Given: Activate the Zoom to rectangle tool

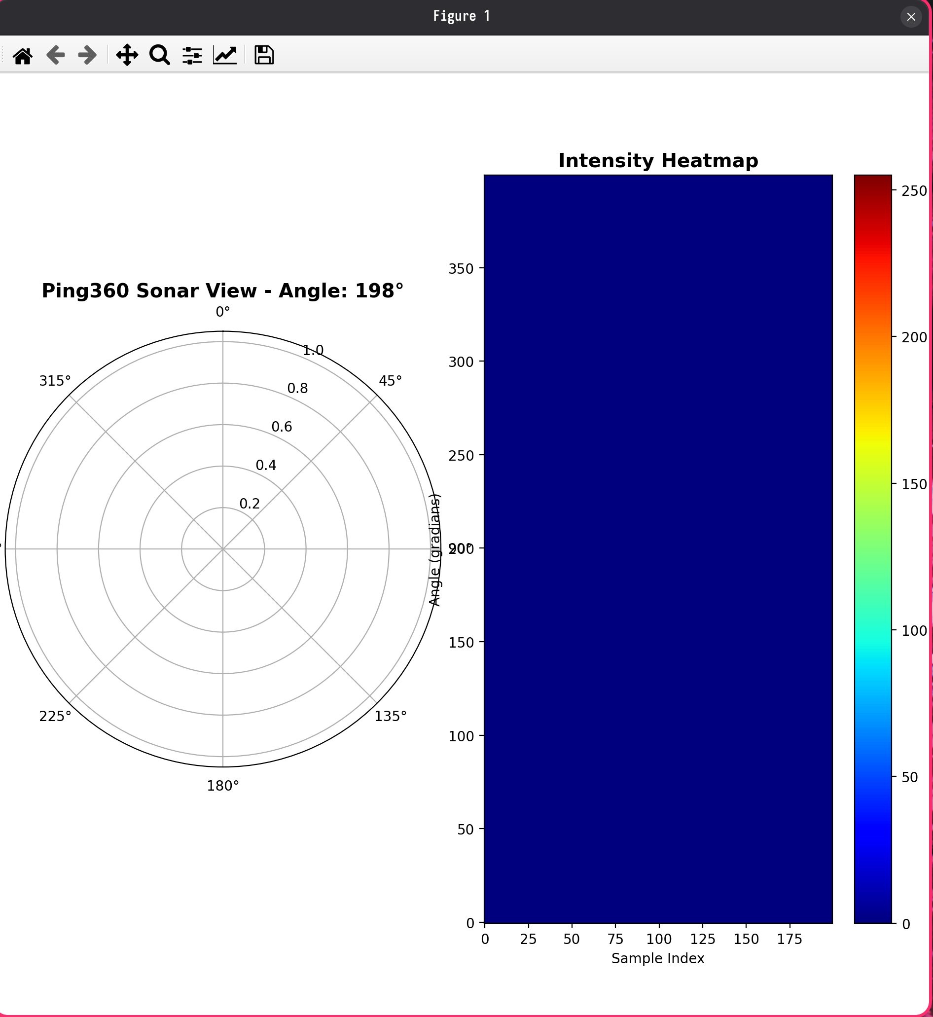Looking at the screenshot, I should (x=160, y=55).
